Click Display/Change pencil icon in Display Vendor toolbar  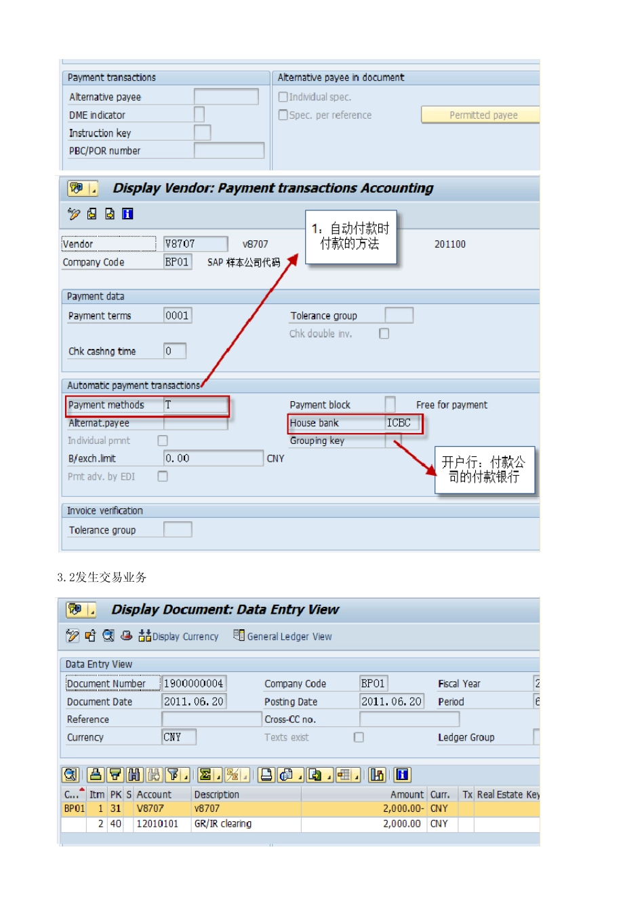[x=74, y=214]
